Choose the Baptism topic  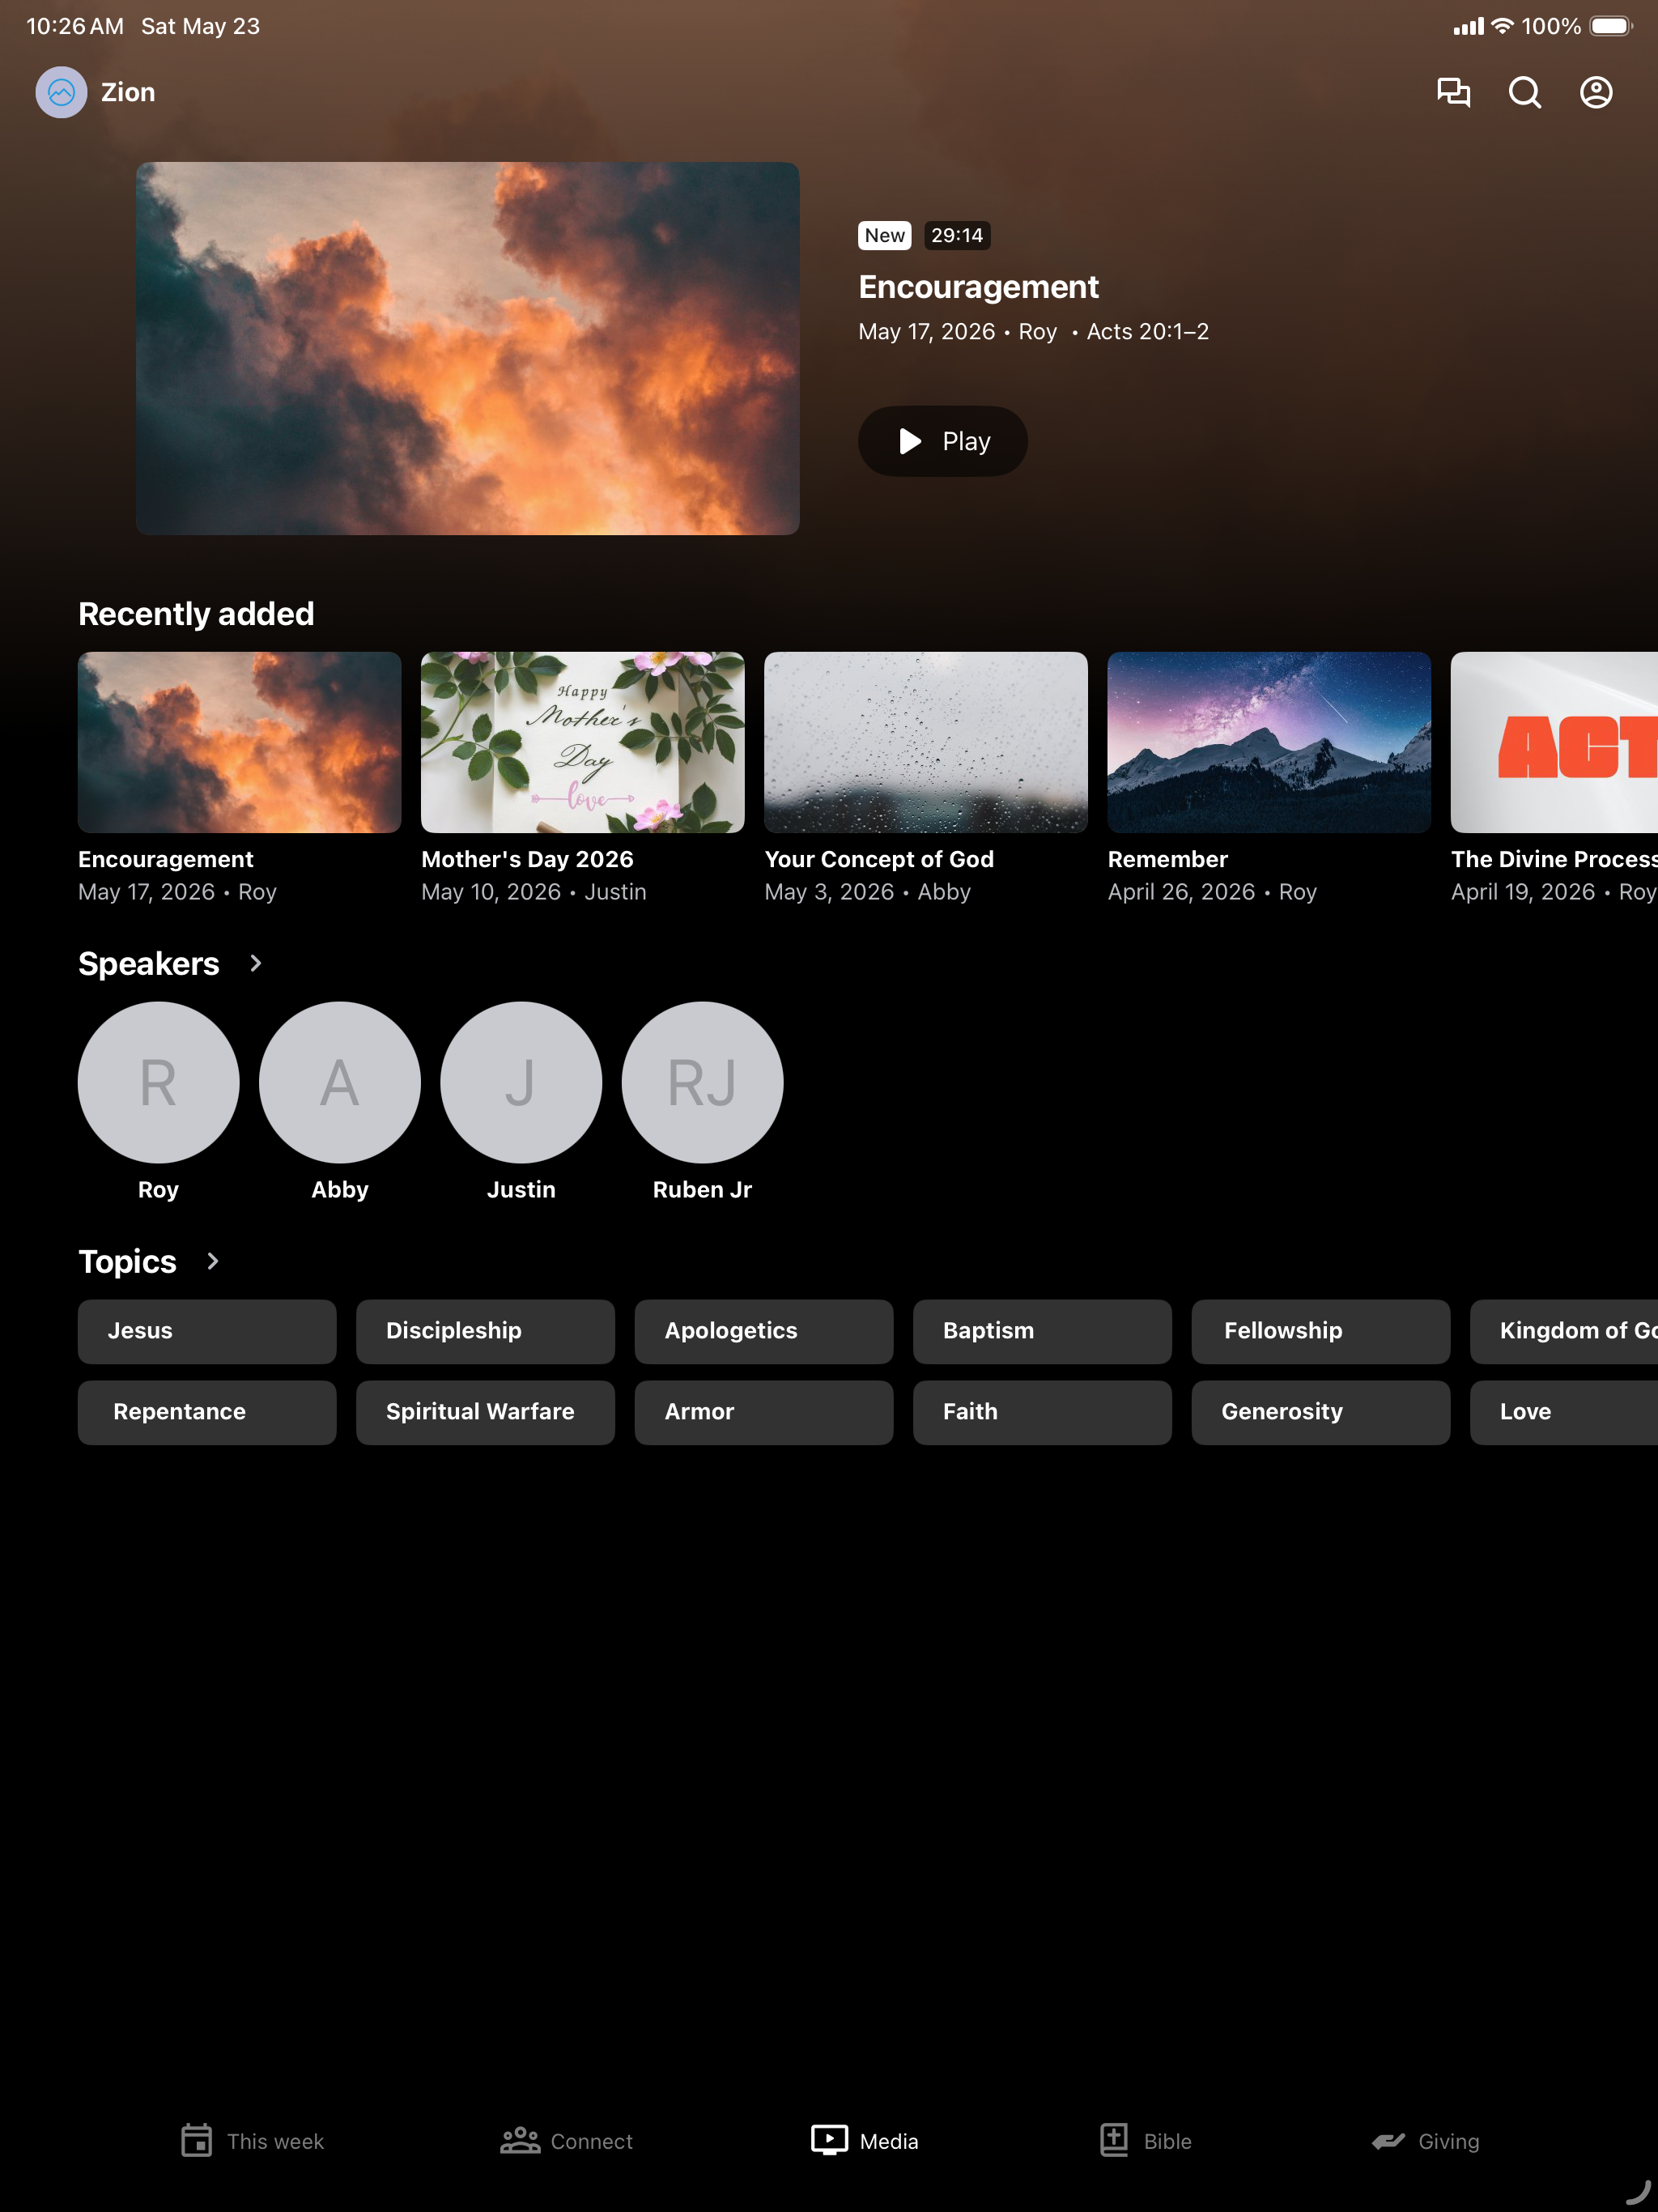click(x=1042, y=1331)
